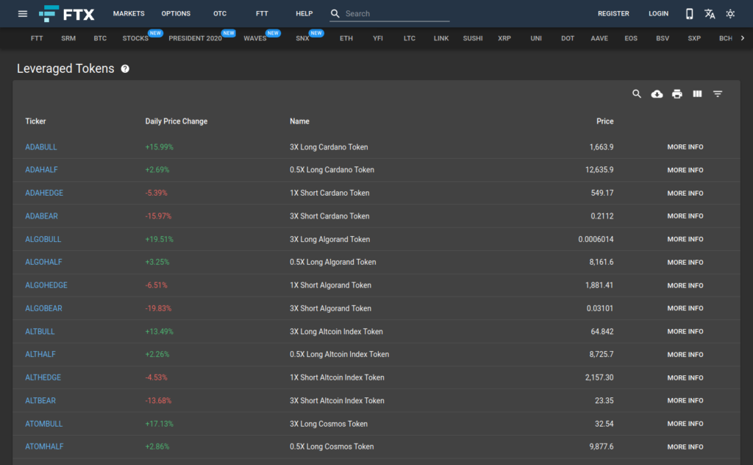Screen dimensions: 753x465
Task: Select the LINK ticker shortcut
Action: pyautogui.click(x=441, y=38)
